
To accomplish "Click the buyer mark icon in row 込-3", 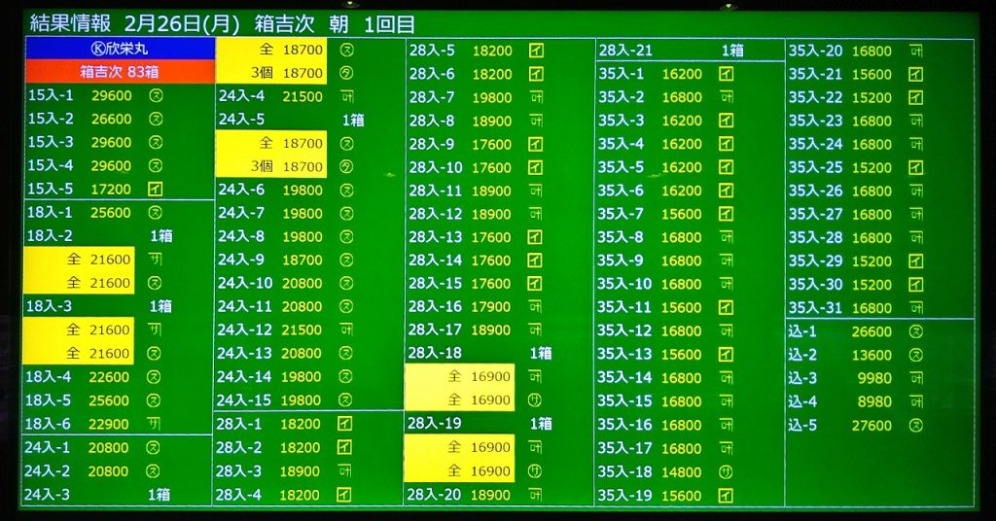I will [x=914, y=379].
